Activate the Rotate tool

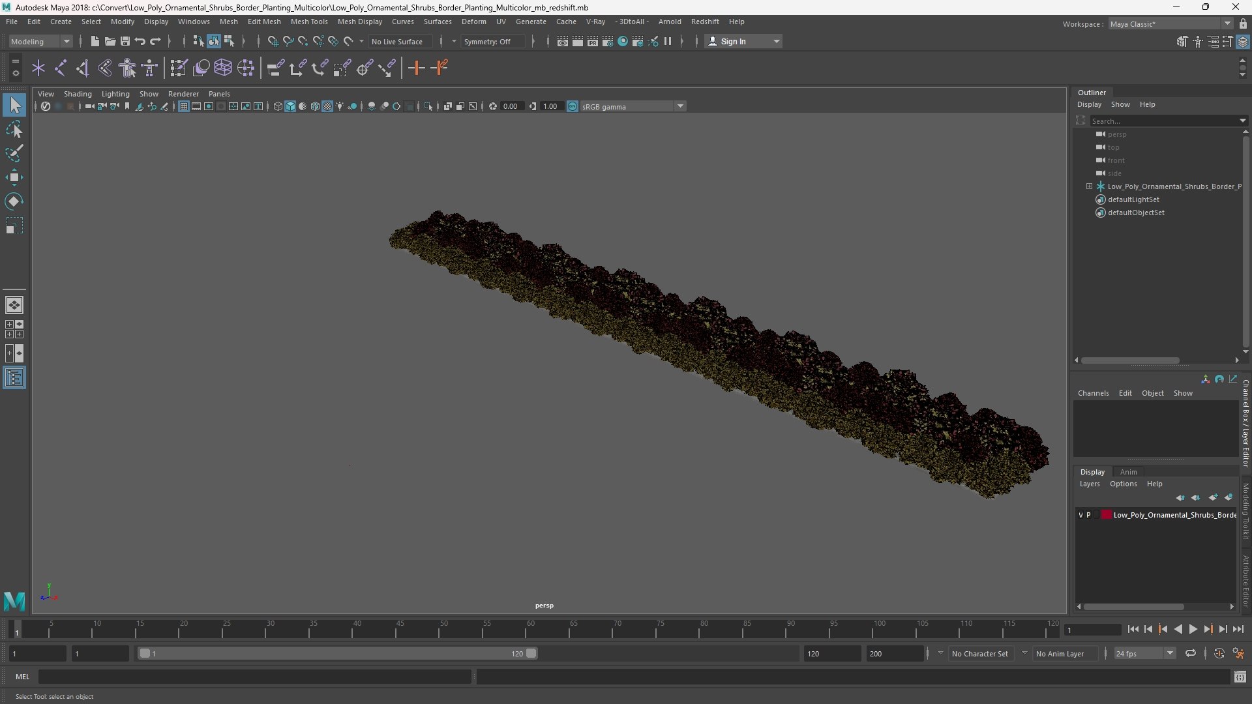(14, 201)
